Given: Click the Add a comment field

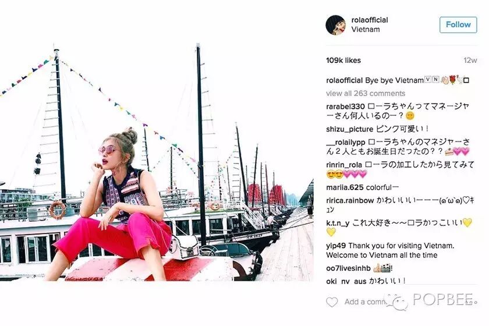Looking at the screenshot, I should [x=366, y=302].
